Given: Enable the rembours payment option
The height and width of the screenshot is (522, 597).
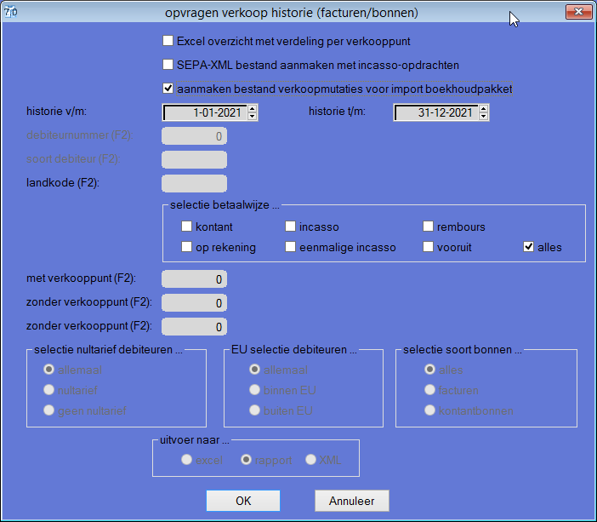Looking at the screenshot, I should click(429, 227).
